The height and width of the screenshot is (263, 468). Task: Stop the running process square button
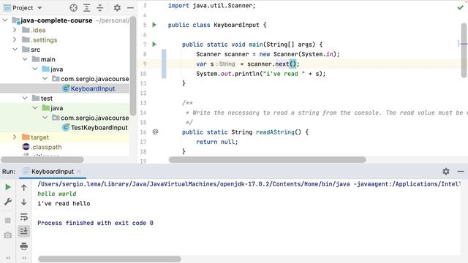tap(8, 221)
